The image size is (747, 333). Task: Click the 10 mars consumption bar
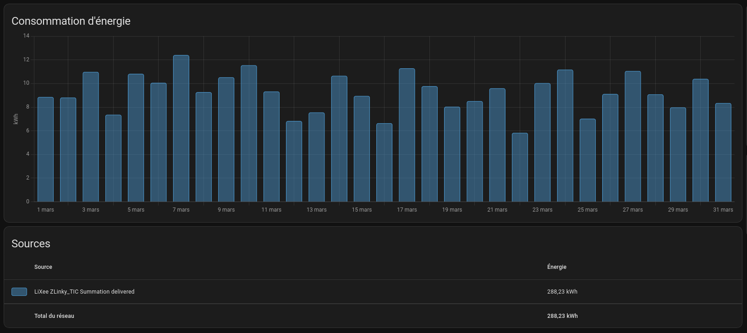[x=249, y=134]
